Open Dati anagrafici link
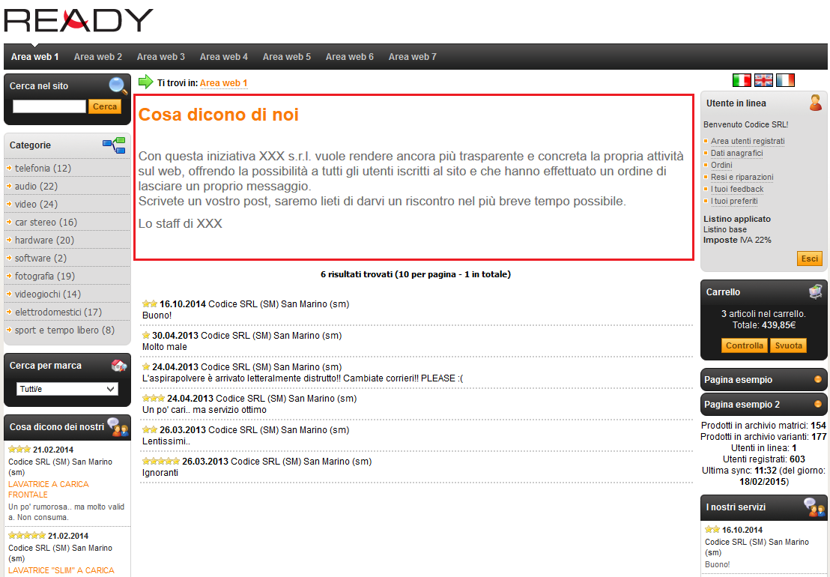 click(737, 153)
